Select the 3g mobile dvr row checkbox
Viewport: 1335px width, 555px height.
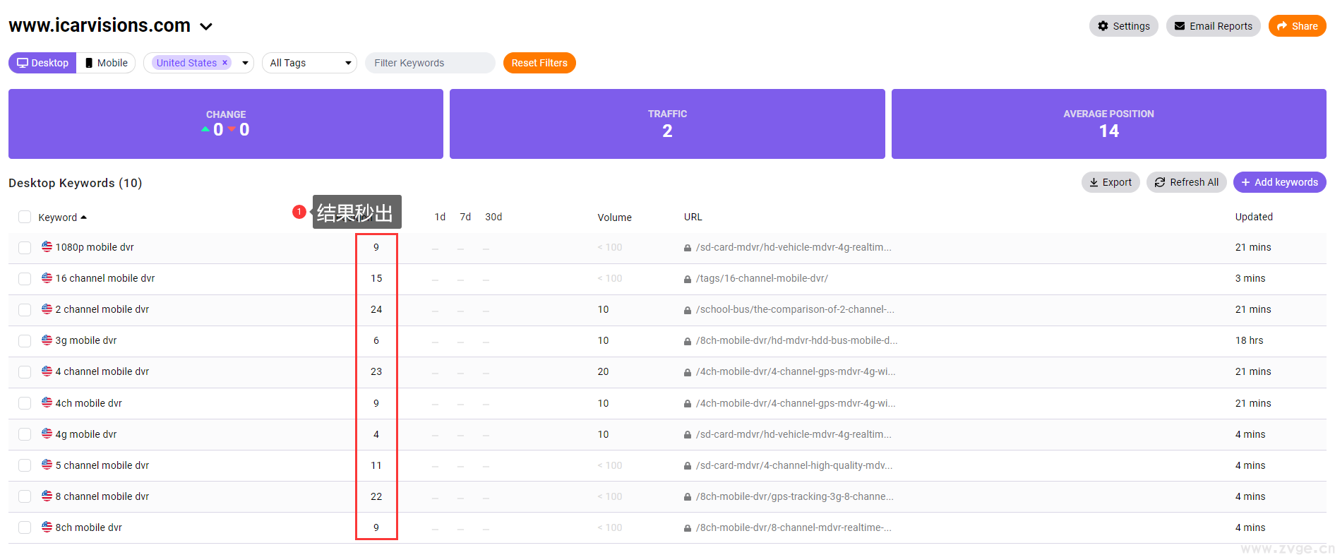pyautogui.click(x=25, y=341)
